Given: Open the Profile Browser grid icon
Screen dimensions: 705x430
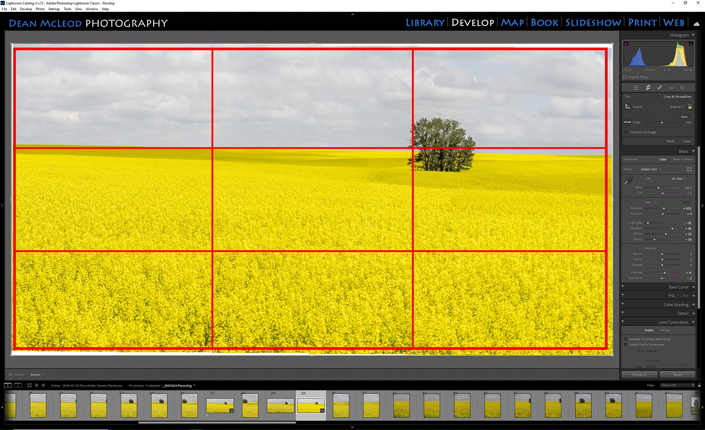Looking at the screenshot, I should pos(690,169).
